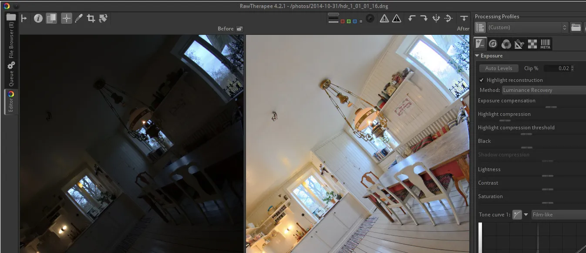The image size is (586, 253).
Task: Select the color picker eyedropper tool
Action: pyautogui.click(x=78, y=19)
